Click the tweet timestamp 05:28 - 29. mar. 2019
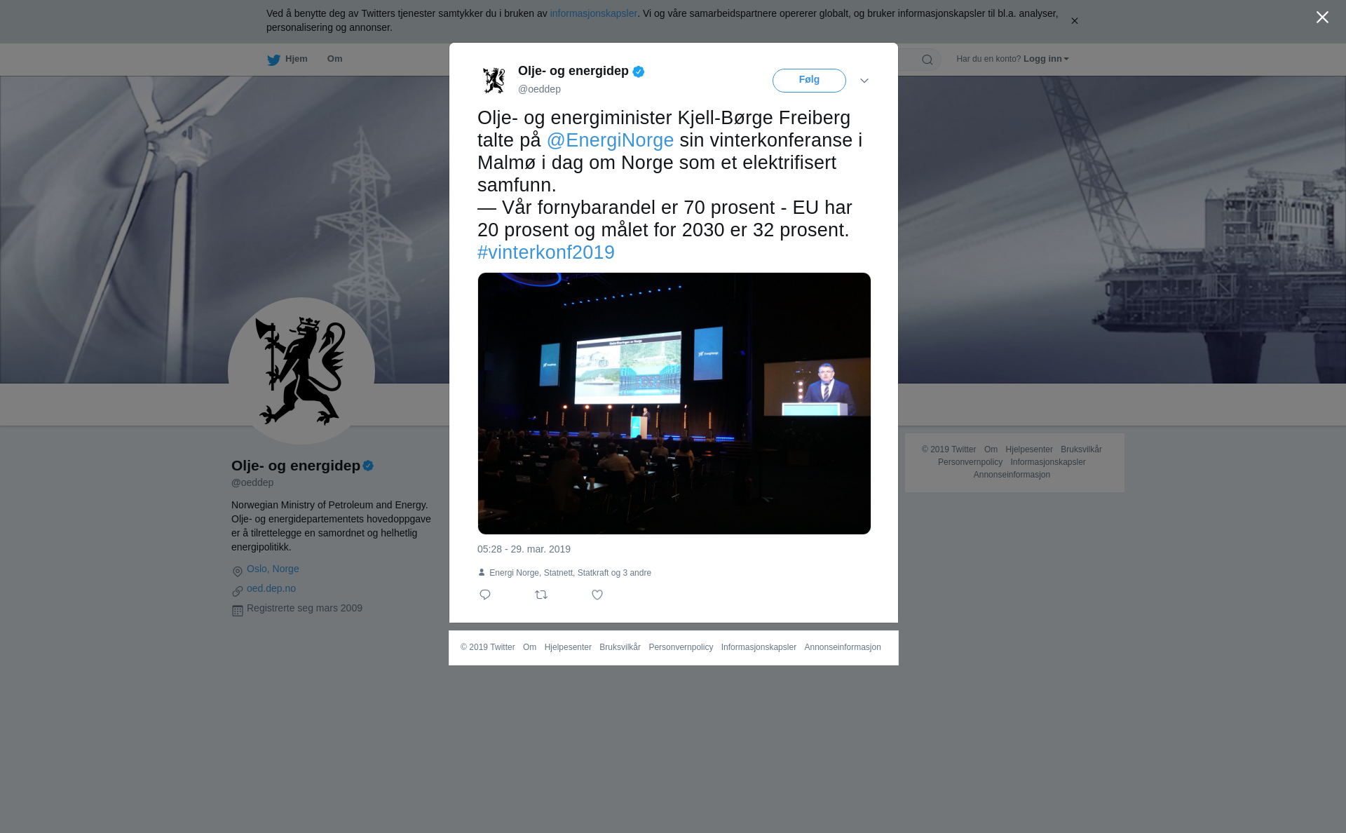This screenshot has height=833, width=1346. (524, 549)
